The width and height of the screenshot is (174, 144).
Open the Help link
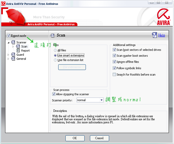(x=162, y=35)
